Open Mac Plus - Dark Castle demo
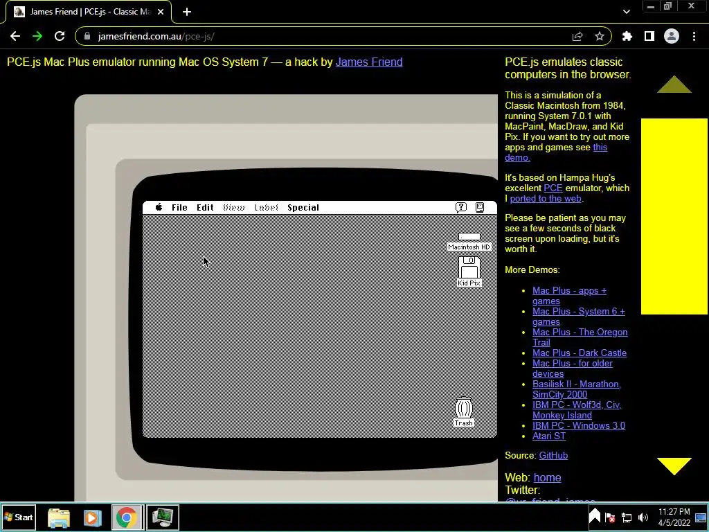The image size is (709, 532). tap(580, 353)
